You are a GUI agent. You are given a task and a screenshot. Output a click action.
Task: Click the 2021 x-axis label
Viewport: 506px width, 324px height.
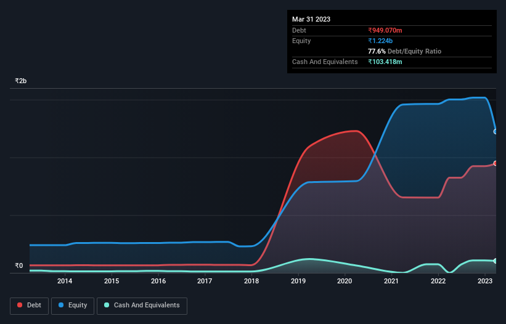[391, 281]
